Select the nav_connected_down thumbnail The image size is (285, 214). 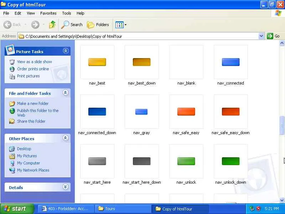(x=97, y=112)
